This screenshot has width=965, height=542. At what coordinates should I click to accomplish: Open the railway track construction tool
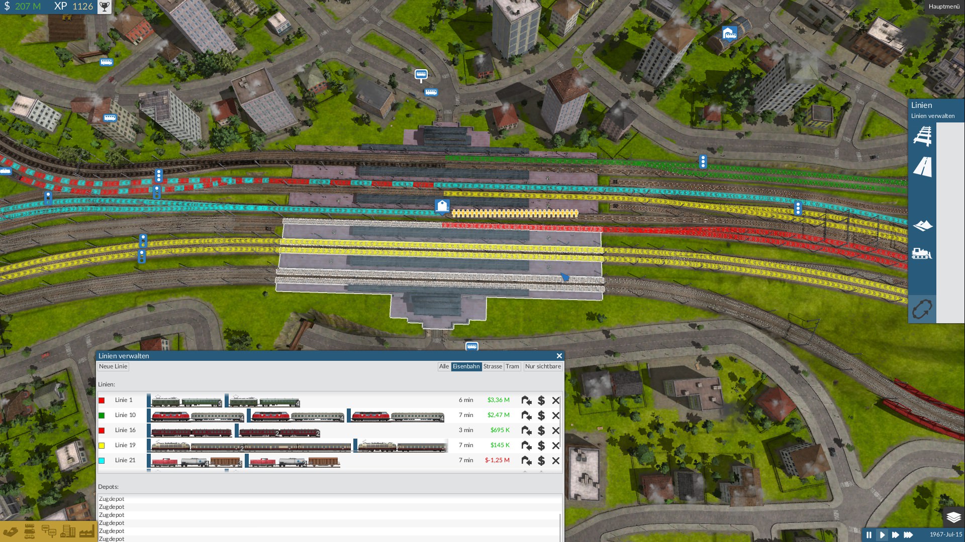(x=922, y=136)
